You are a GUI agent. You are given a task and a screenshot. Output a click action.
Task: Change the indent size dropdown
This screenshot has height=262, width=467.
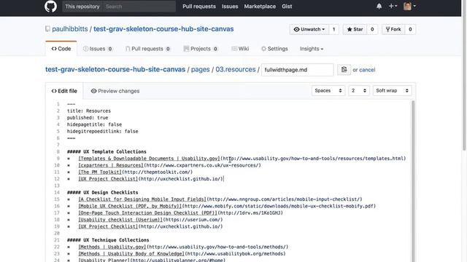pos(359,90)
